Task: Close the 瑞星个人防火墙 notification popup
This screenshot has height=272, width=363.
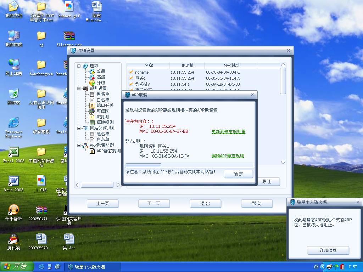Action: point(357,202)
